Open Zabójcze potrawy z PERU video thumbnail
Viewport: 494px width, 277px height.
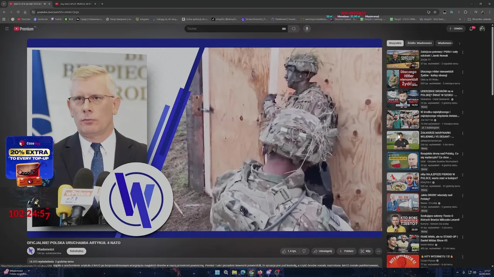pyautogui.click(x=403, y=59)
